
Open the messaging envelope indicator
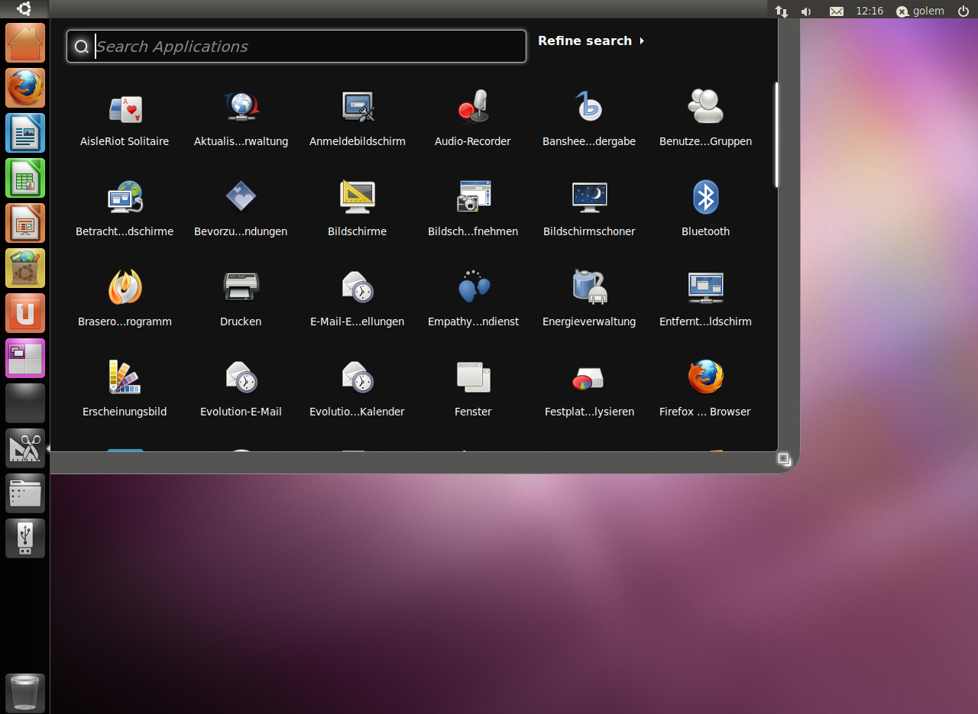click(x=836, y=11)
